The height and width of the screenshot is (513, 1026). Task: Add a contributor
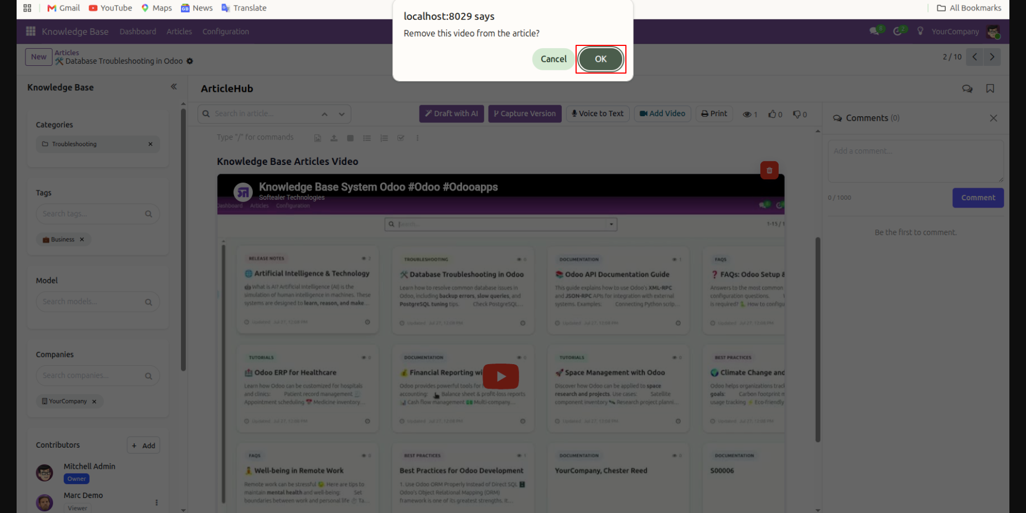[x=143, y=445]
